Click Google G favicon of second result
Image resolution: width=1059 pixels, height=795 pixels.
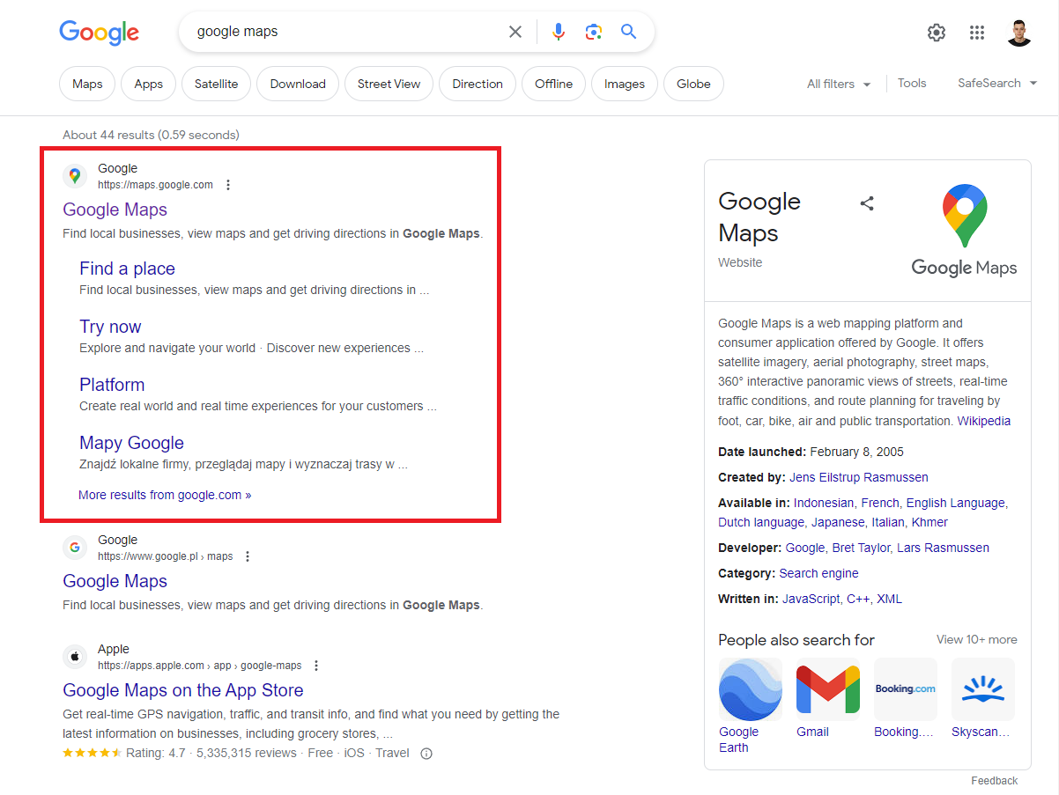(x=75, y=548)
